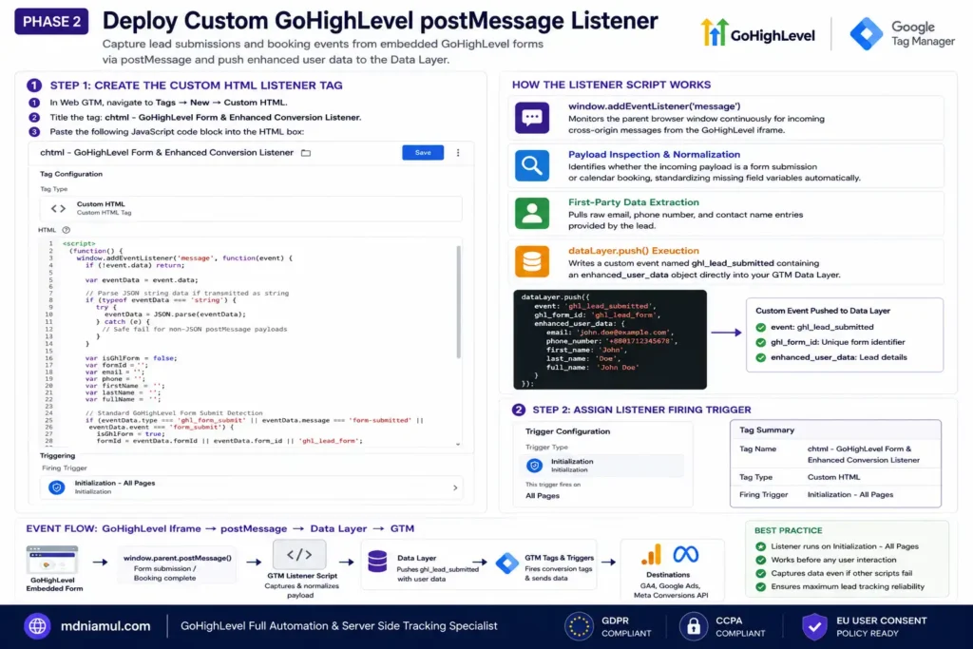Click the window.addEventListener('message') heading
Image resolution: width=973 pixels, height=649 pixels.
tap(654, 106)
